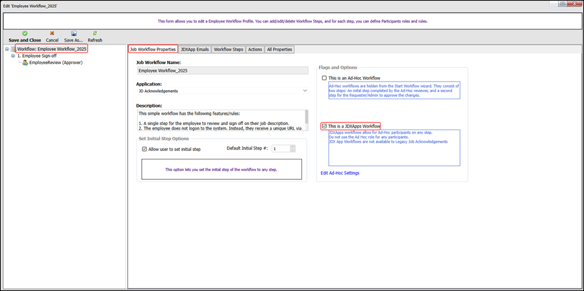Click the Refresh toolbar icon
The image size is (584, 291).
[x=95, y=33]
